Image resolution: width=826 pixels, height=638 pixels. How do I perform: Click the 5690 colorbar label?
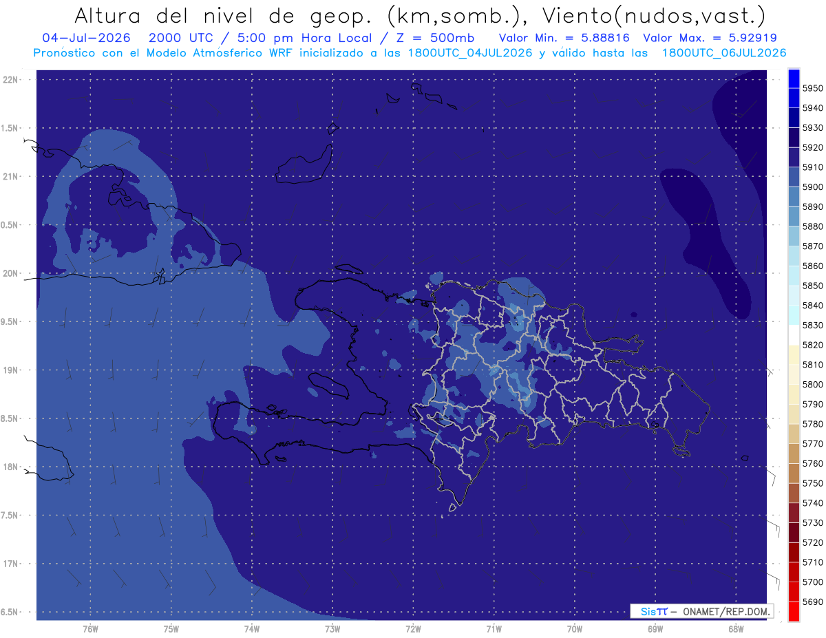[x=812, y=602]
